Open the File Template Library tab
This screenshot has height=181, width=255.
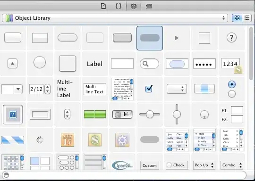pos(103,6)
